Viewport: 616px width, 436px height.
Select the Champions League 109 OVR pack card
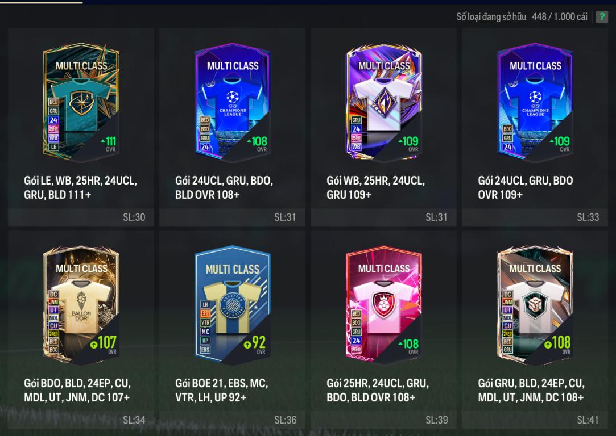pyautogui.click(x=535, y=103)
